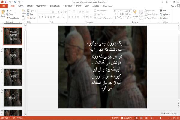Image resolution: width=180 pixels, height=120 pixels.
Task: Click to add notes field
Action: 169,113
